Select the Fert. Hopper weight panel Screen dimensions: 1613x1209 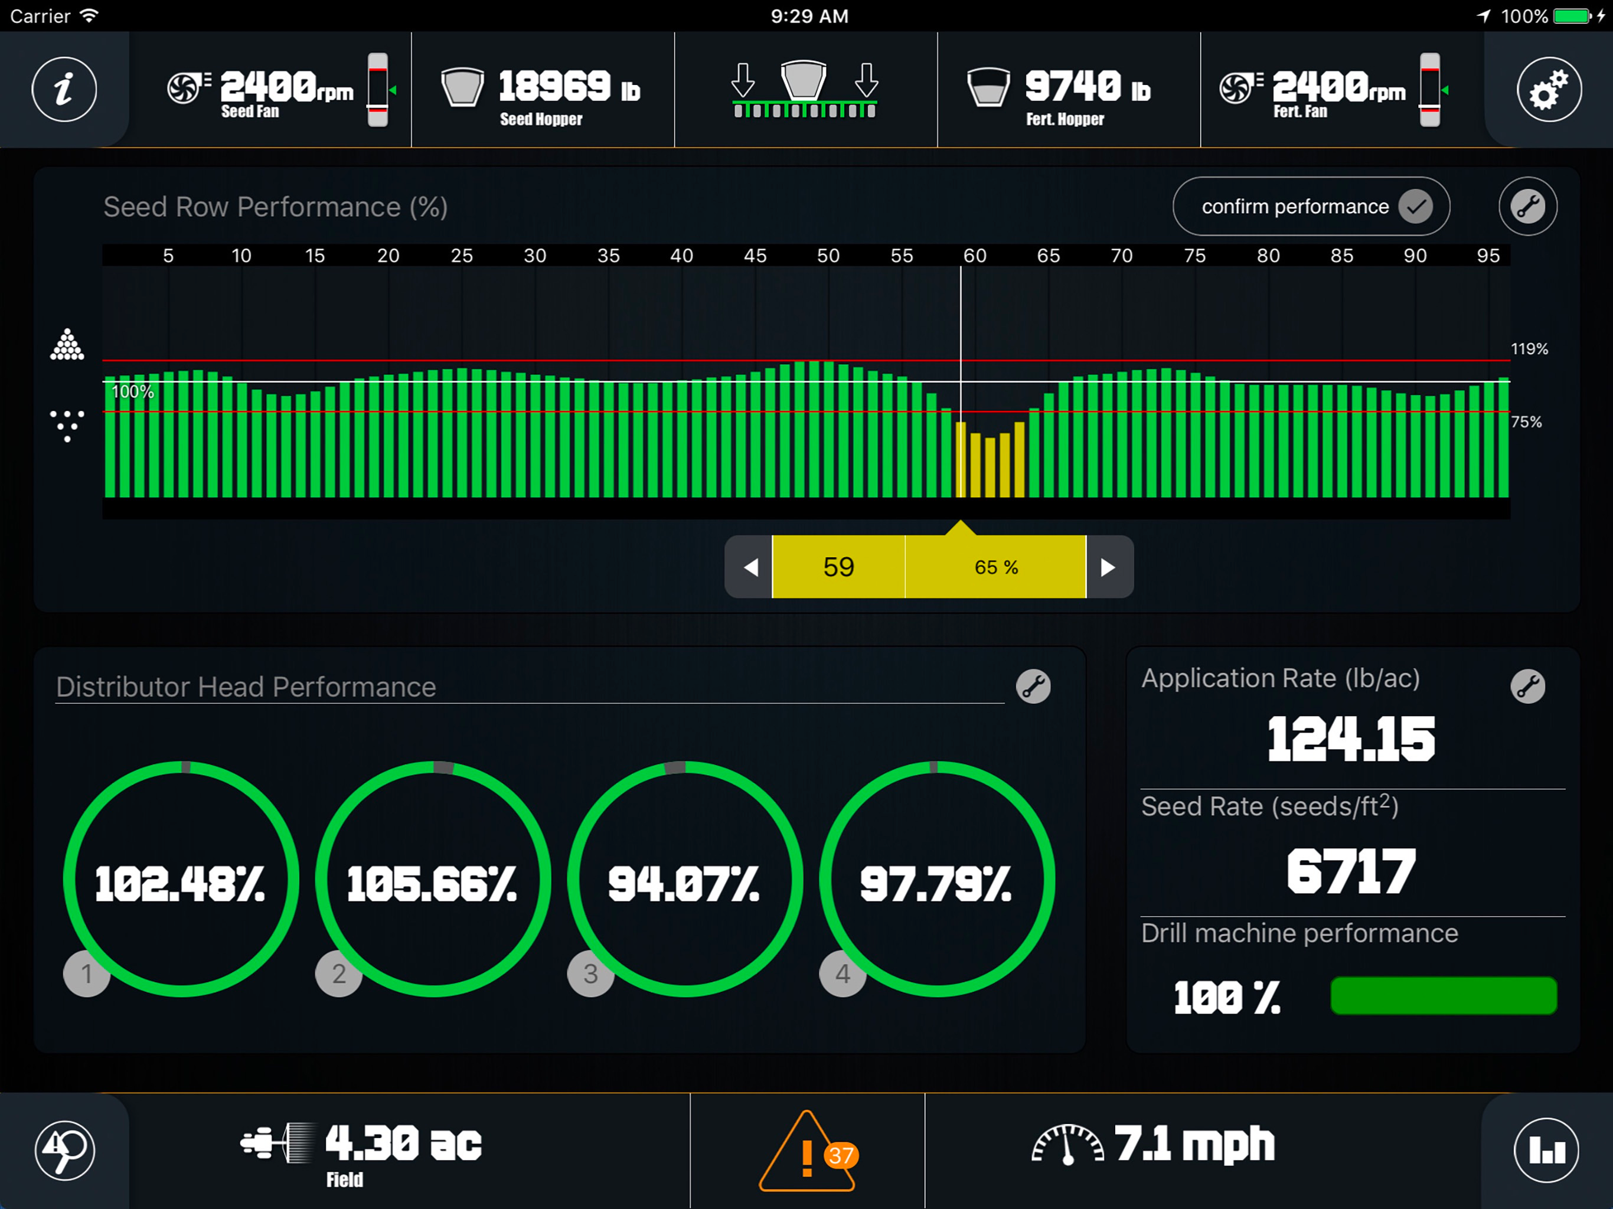[x=1068, y=90]
